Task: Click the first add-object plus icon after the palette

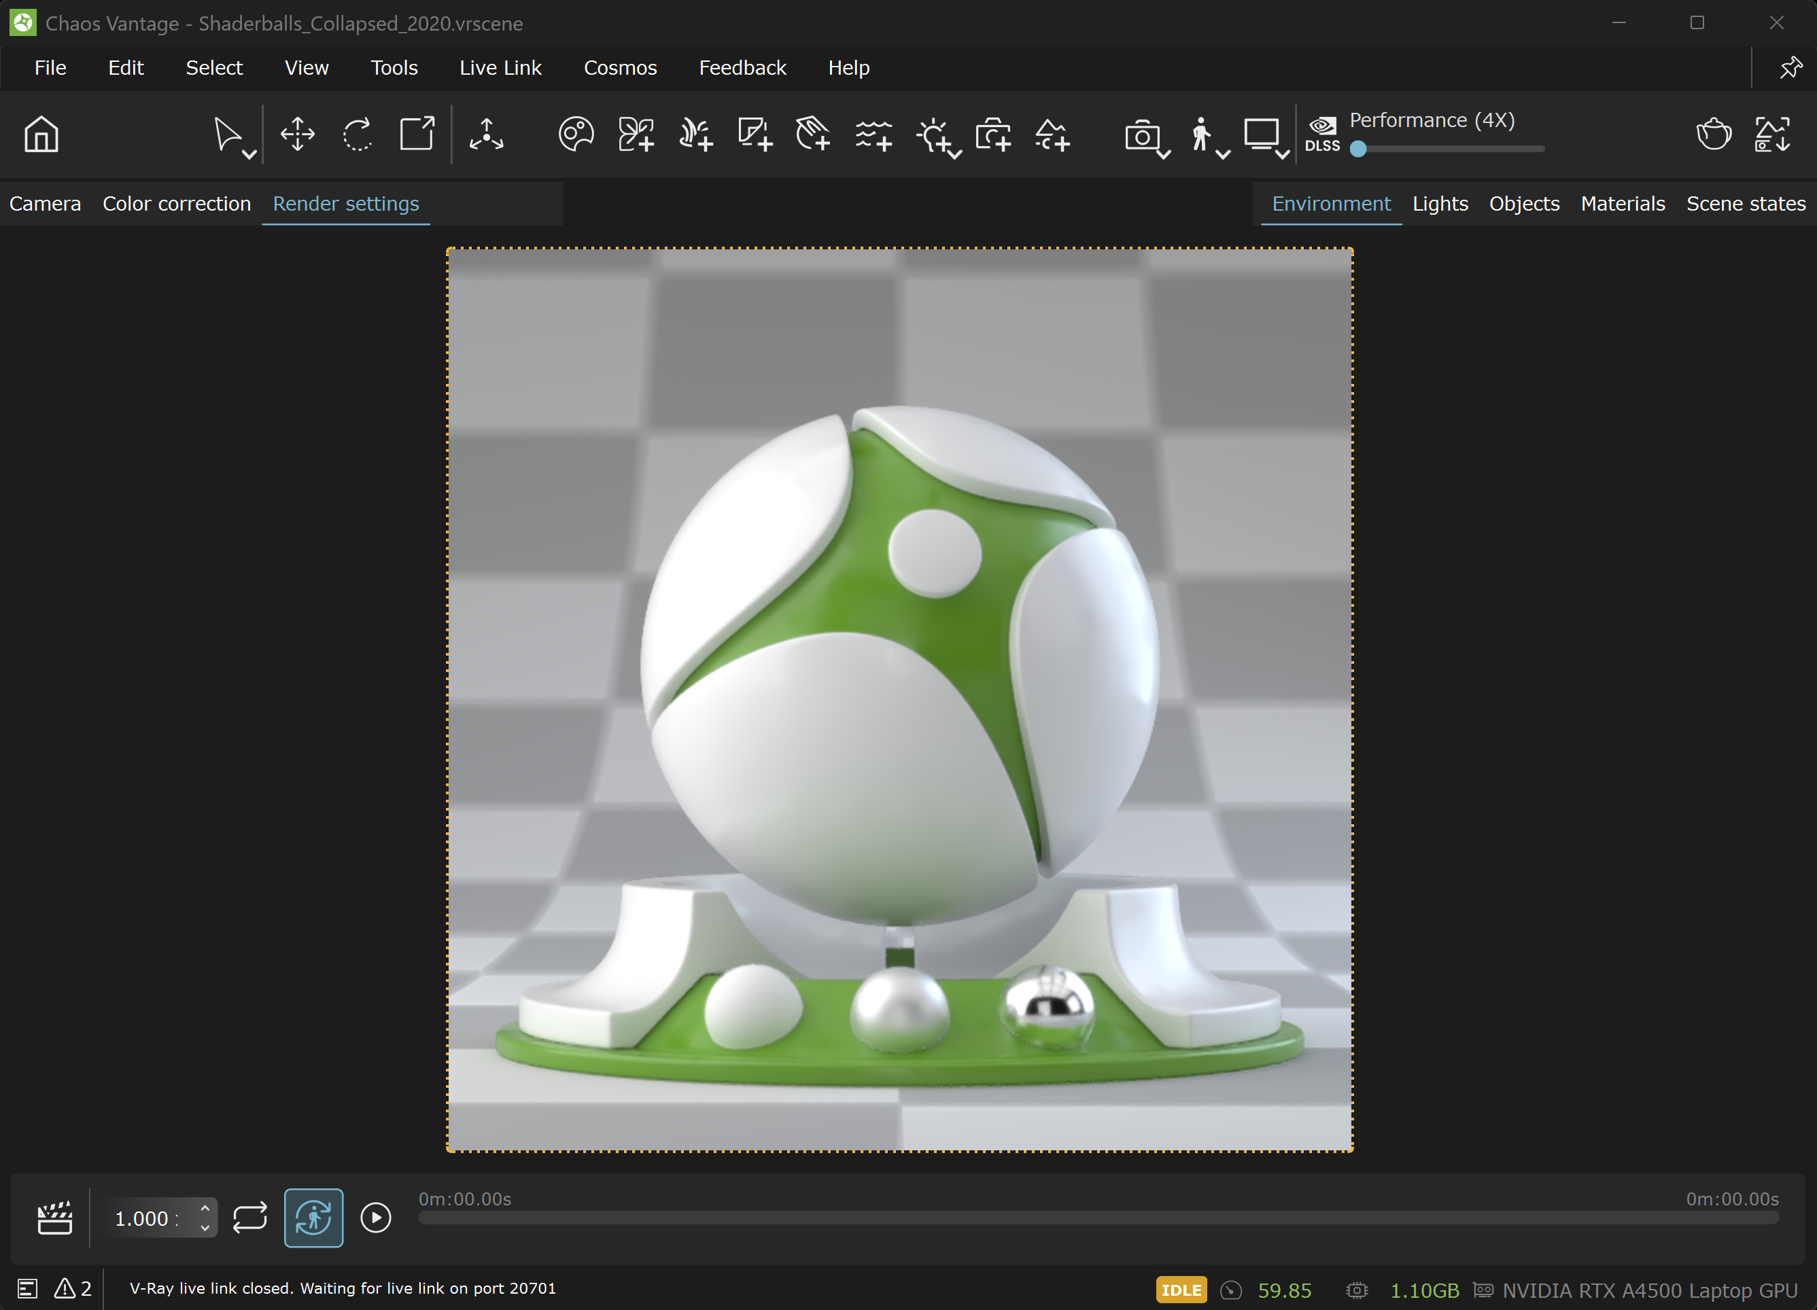Action: [636, 134]
